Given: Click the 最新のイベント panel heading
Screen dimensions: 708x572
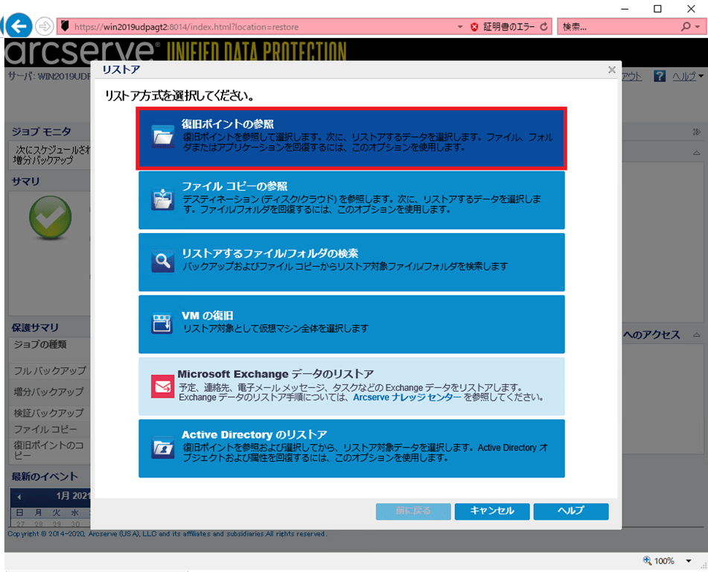Looking at the screenshot, I should pos(45,476).
